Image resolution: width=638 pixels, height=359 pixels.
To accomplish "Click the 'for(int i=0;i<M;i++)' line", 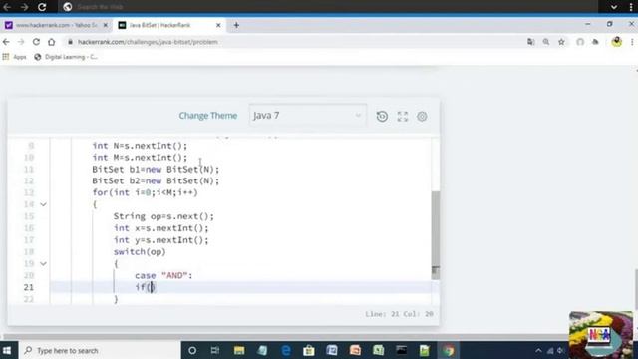I will click(x=145, y=192).
